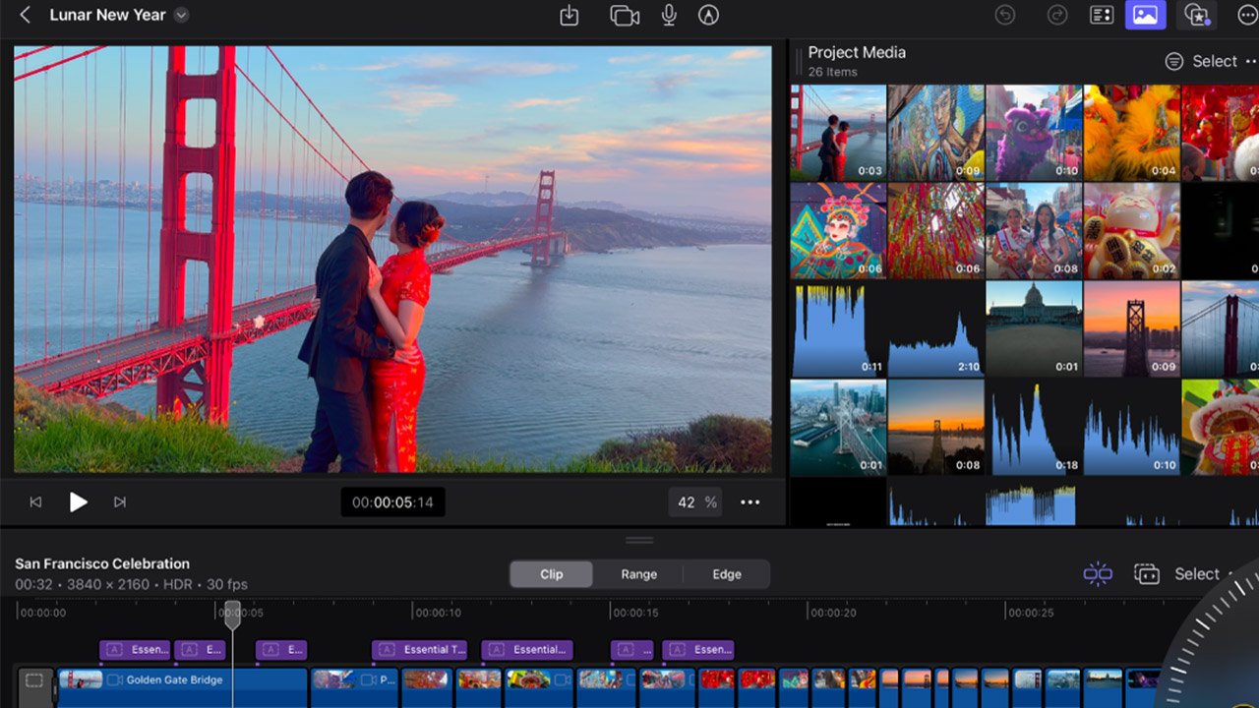The width and height of the screenshot is (1259, 708).
Task: Enable the magnetic timeline snapping toggle
Action: [1098, 573]
